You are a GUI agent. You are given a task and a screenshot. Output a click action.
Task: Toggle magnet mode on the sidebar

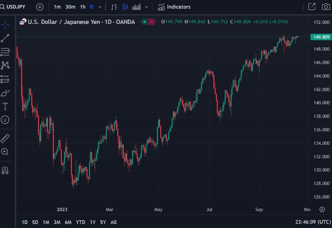coord(5,170)
